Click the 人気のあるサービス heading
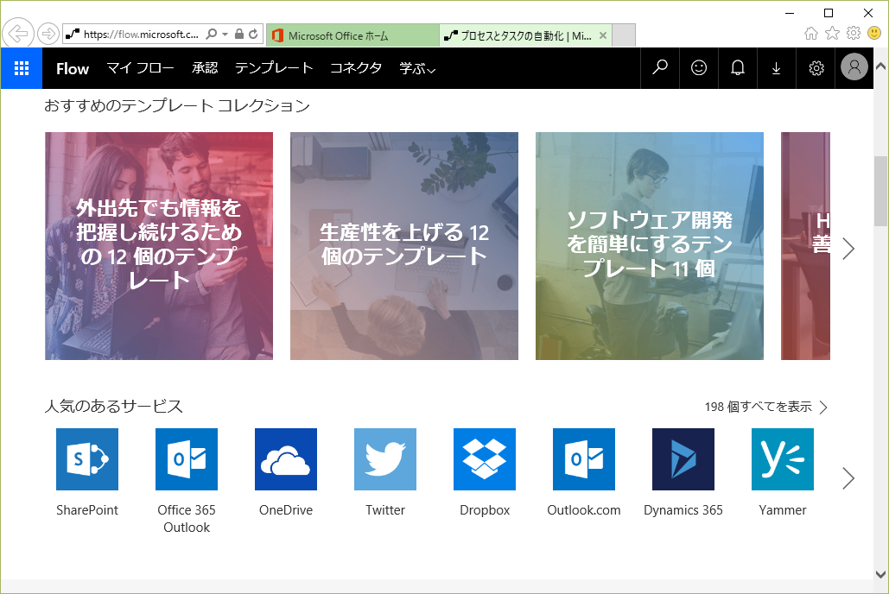889x594 pixels. (113, 407)
